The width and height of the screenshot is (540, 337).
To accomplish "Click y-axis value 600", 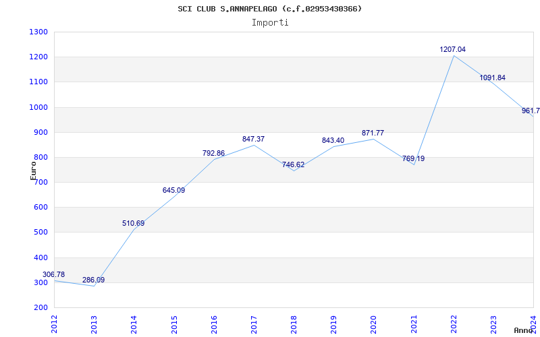I will (x=40, y=208).
